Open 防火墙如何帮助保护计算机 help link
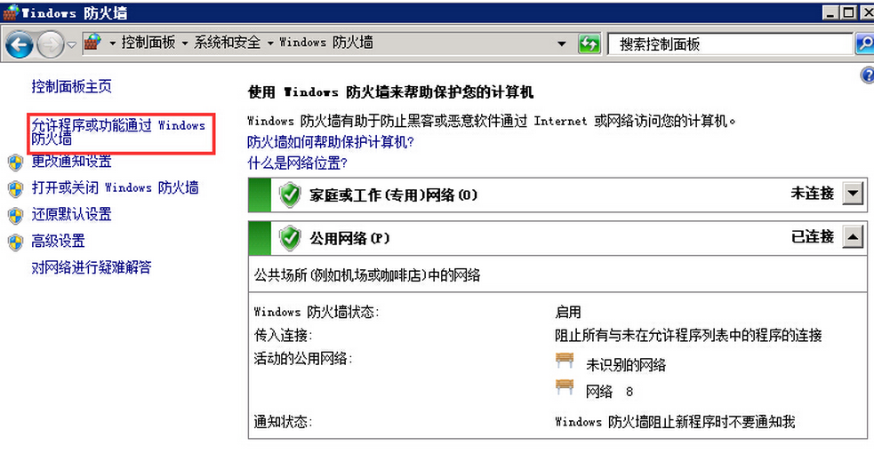 pos(331,142)
